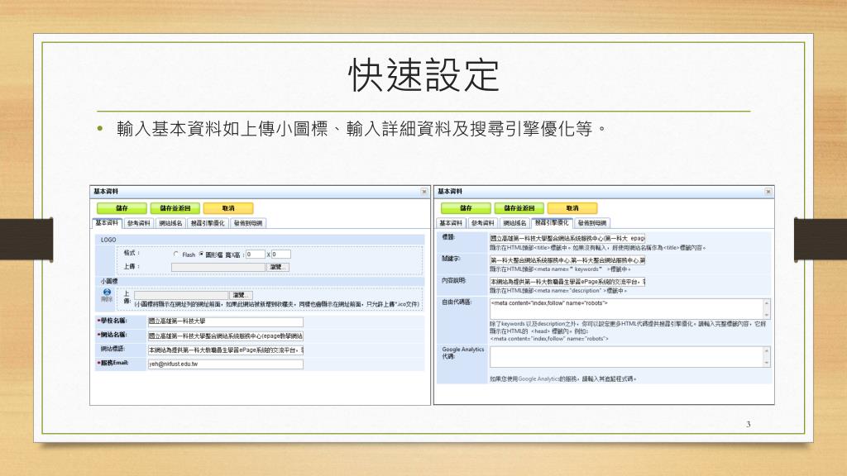
Task: Open 網站域名 tab in right dialog
Action: coord(514,223)
